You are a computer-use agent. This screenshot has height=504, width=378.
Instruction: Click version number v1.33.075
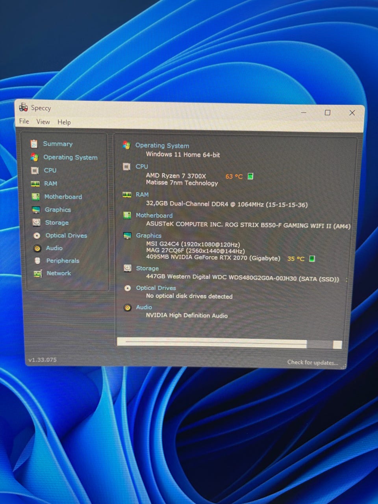tap(43, 360)
